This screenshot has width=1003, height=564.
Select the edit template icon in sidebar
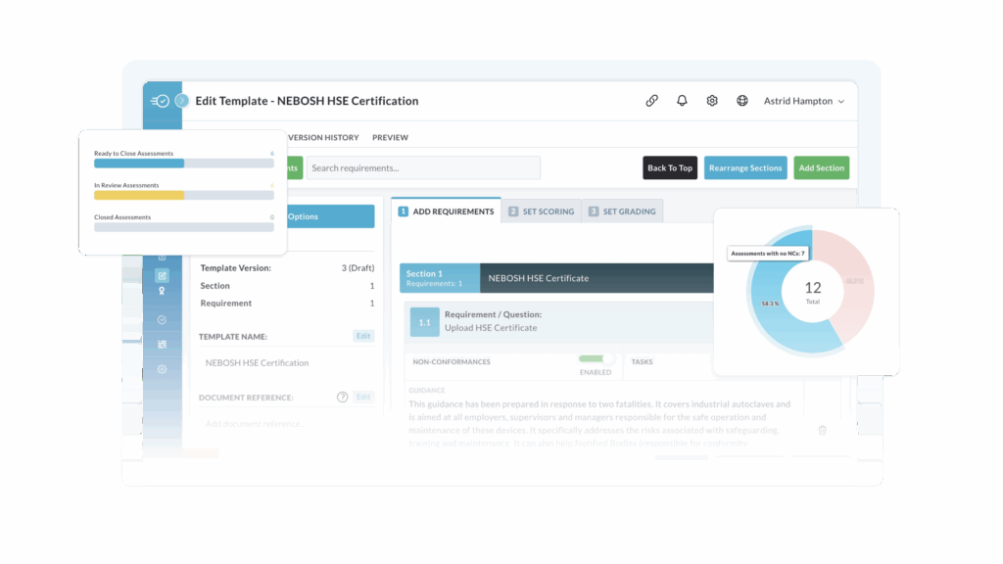[162, 276]
